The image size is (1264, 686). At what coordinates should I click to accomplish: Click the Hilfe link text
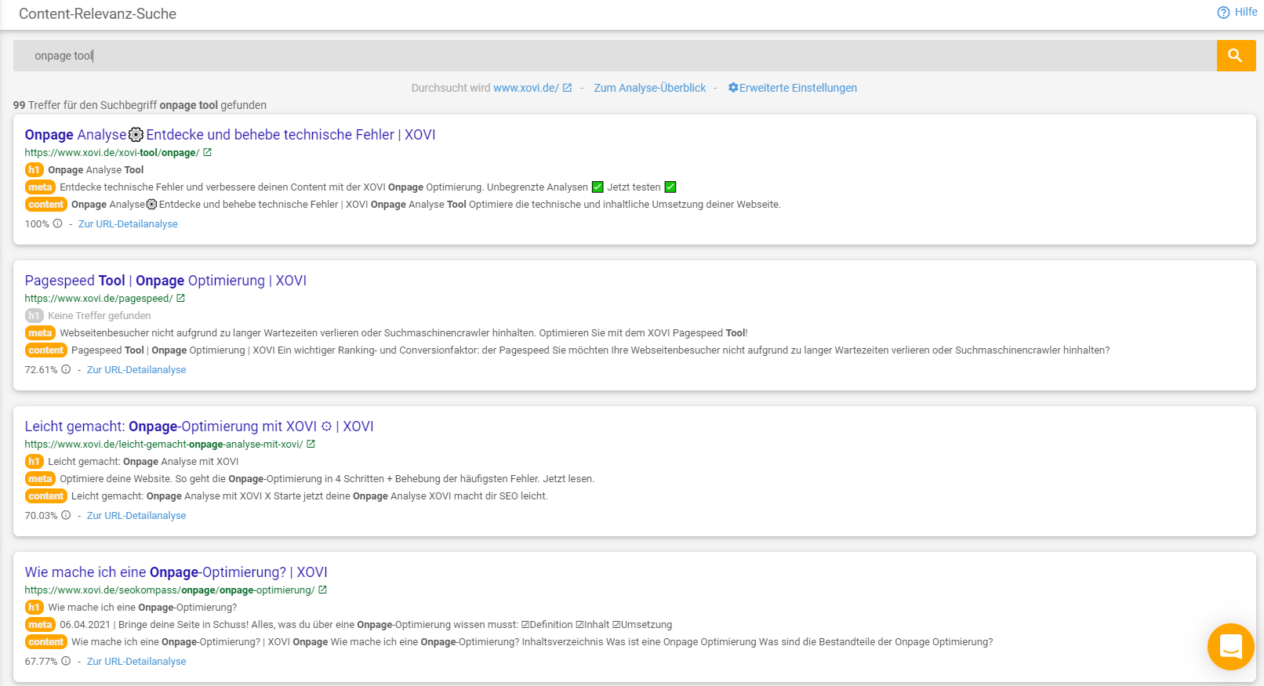1246,12
